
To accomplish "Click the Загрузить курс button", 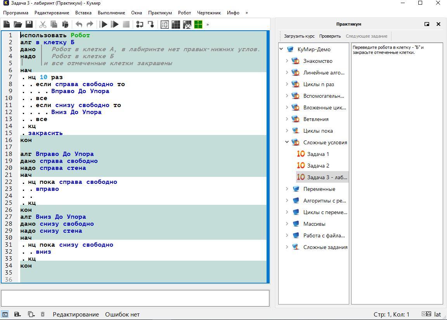I will 299,36.
